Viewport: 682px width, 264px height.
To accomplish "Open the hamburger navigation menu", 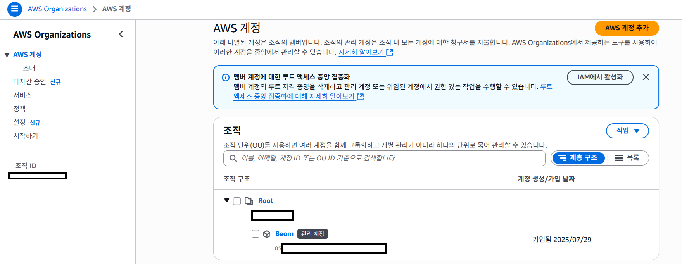I will coord(15,9).
